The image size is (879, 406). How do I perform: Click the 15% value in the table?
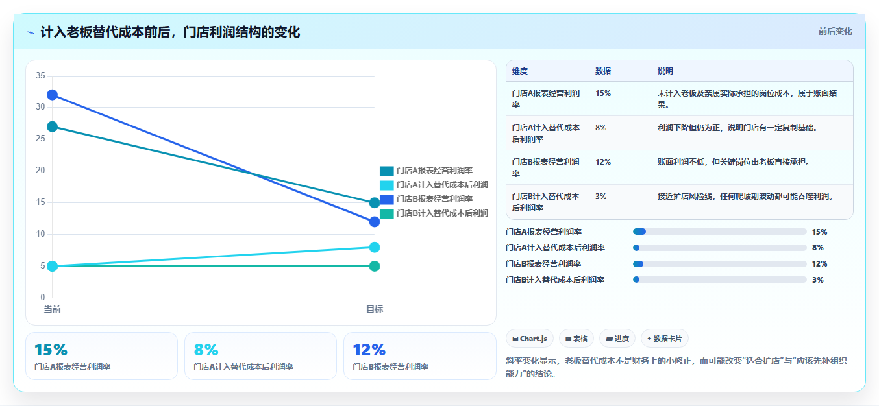(603, 93)
